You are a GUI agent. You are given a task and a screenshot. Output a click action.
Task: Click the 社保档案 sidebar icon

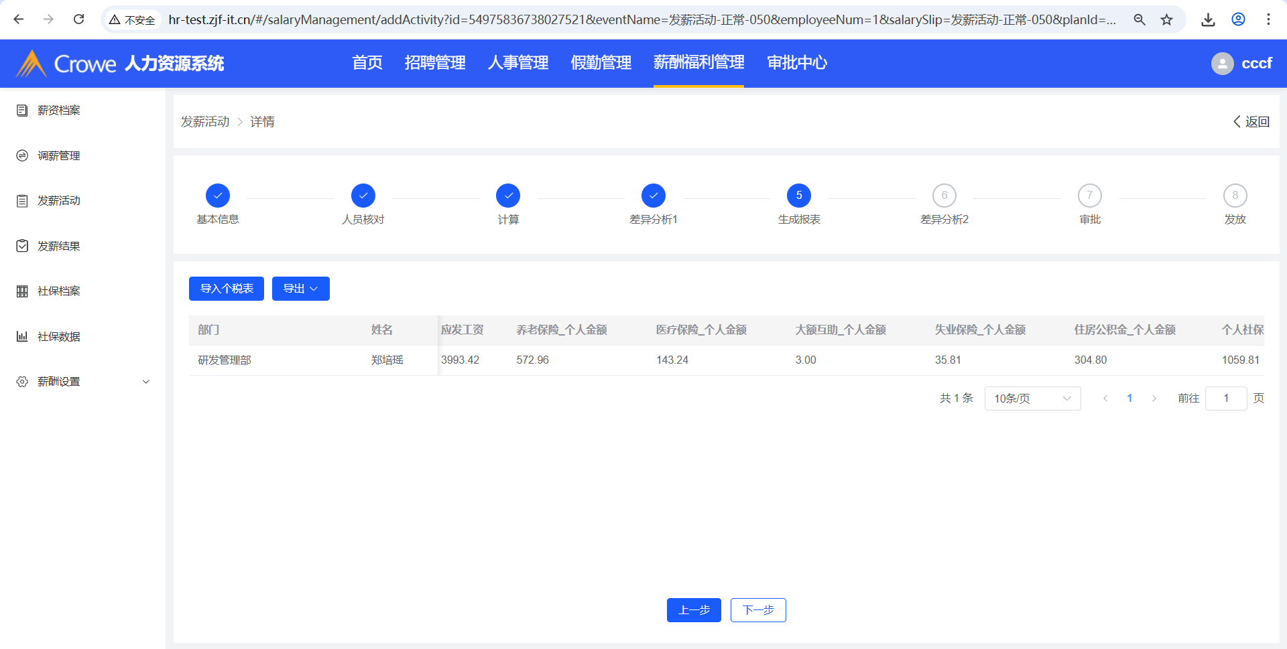point(22,291)
